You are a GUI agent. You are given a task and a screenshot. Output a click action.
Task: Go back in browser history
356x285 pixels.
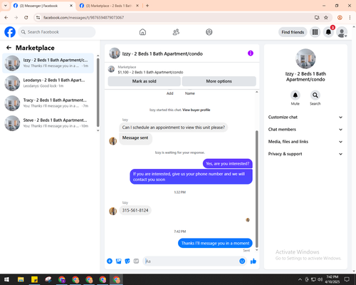(x=6, y=17)
